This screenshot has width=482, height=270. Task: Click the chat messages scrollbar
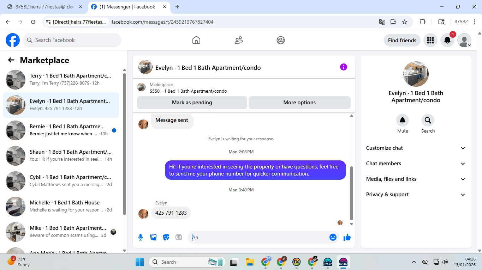pyautogui.click(x=351, y=193)
